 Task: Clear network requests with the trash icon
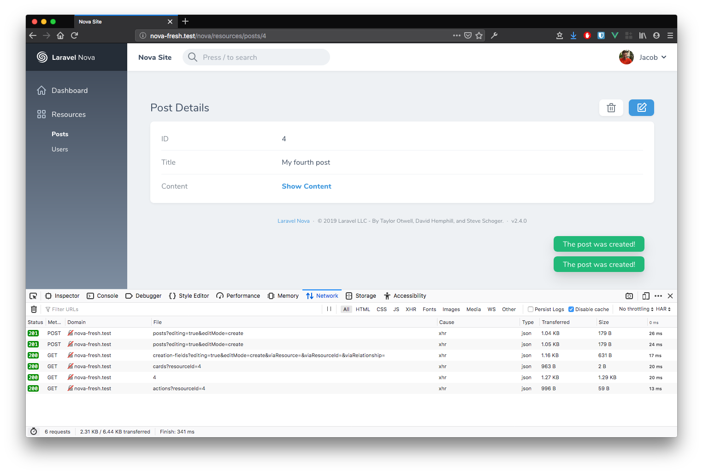tap(34, 309)
